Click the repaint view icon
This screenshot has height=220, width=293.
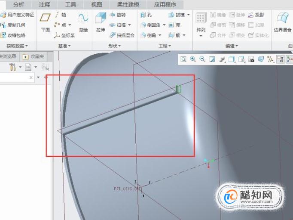pos(212,59)
